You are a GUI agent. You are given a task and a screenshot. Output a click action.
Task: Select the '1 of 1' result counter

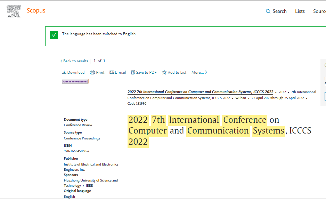tap(99, 61)
